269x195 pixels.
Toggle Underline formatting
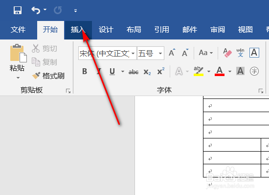[x=112, y=71]
